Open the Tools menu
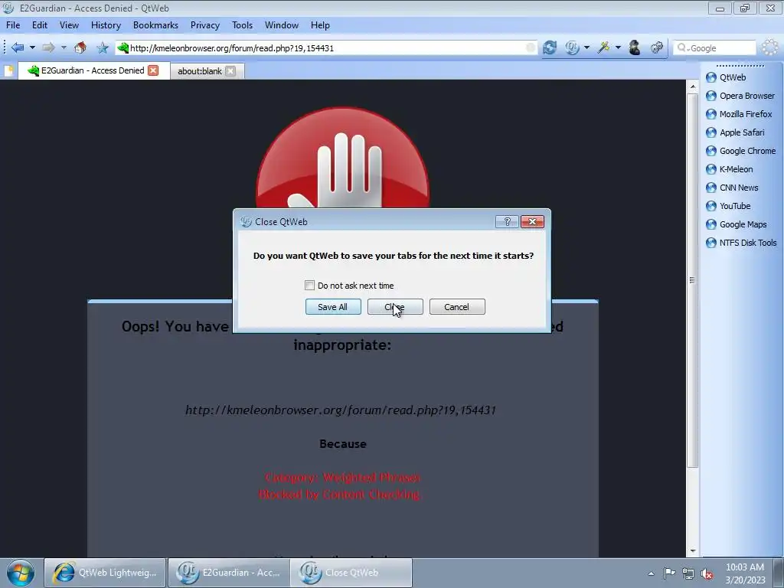 (x=242, y=25)
